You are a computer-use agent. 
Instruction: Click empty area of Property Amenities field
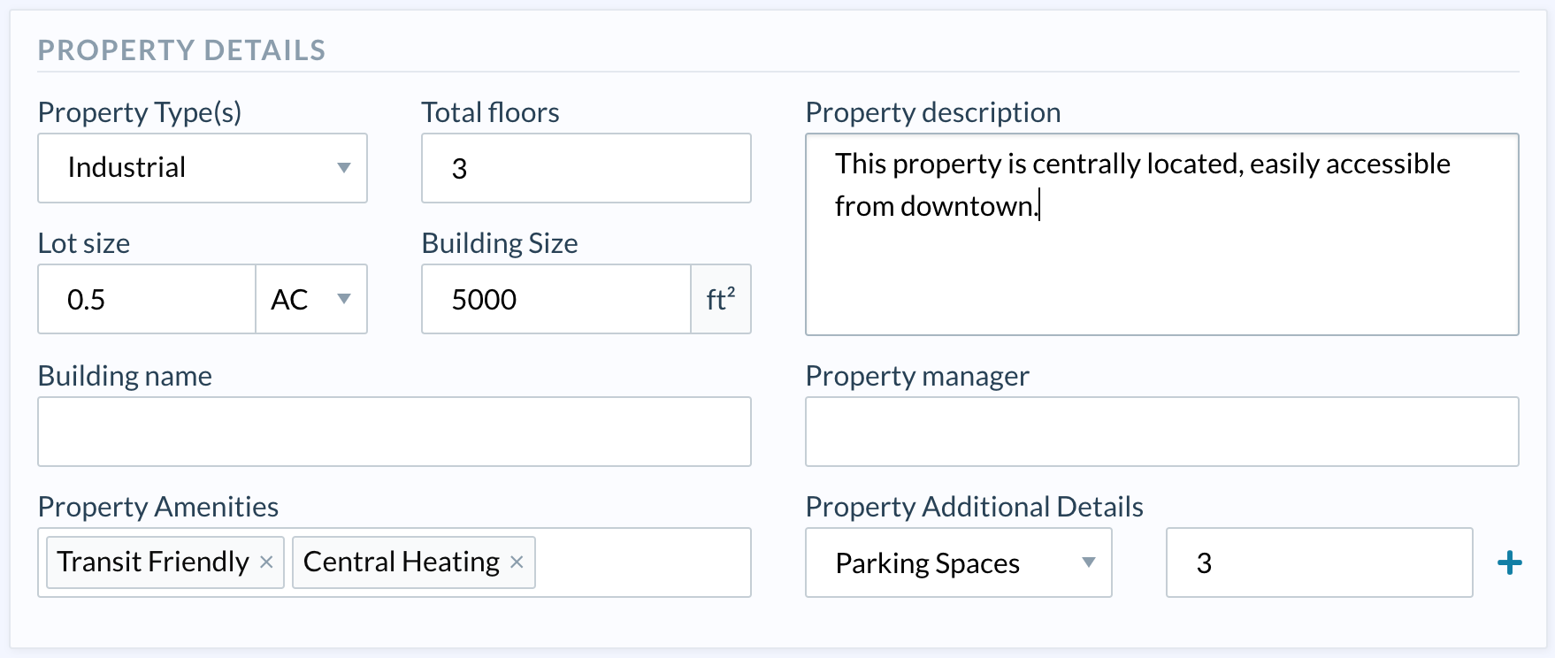(642, 562)
